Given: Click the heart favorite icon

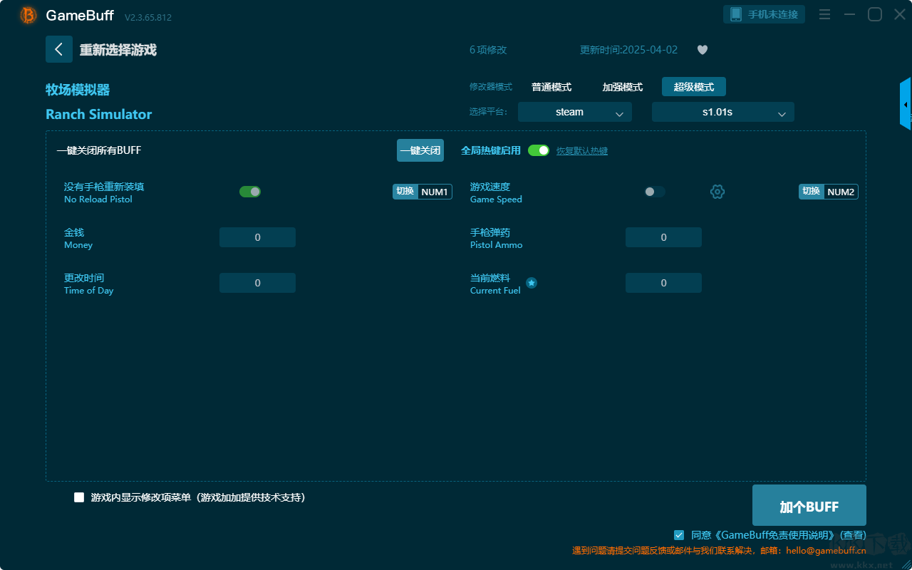Looking at the screenshot, I should point(703,50).
